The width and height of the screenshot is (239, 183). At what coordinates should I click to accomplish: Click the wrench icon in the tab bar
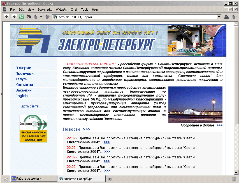coord(6,179)
